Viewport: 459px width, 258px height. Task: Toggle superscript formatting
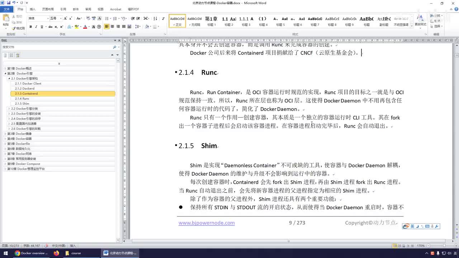click(62, 27)
